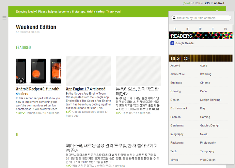Open the hamburger side menu icon
Screen dimensions: 235x168
[x=4, y=18]
